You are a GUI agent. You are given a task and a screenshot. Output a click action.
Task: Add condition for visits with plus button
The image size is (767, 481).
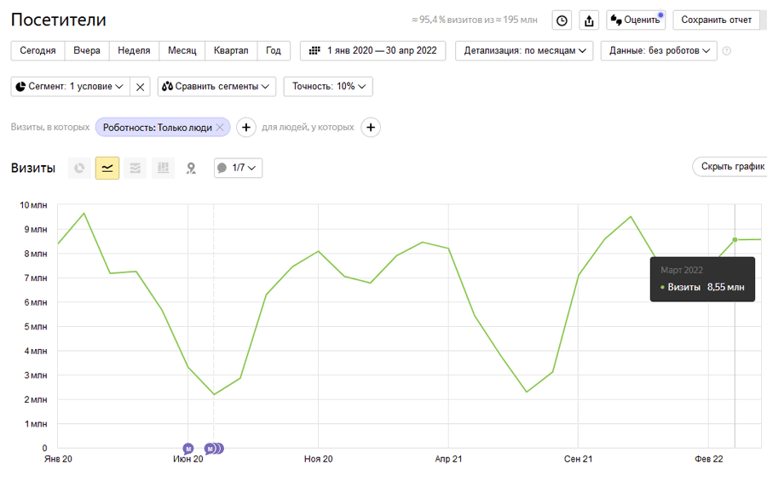coord(245,128)
